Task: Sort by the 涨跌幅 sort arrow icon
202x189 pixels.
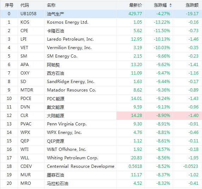Action: pyautogui.click(x=171, y=5)
